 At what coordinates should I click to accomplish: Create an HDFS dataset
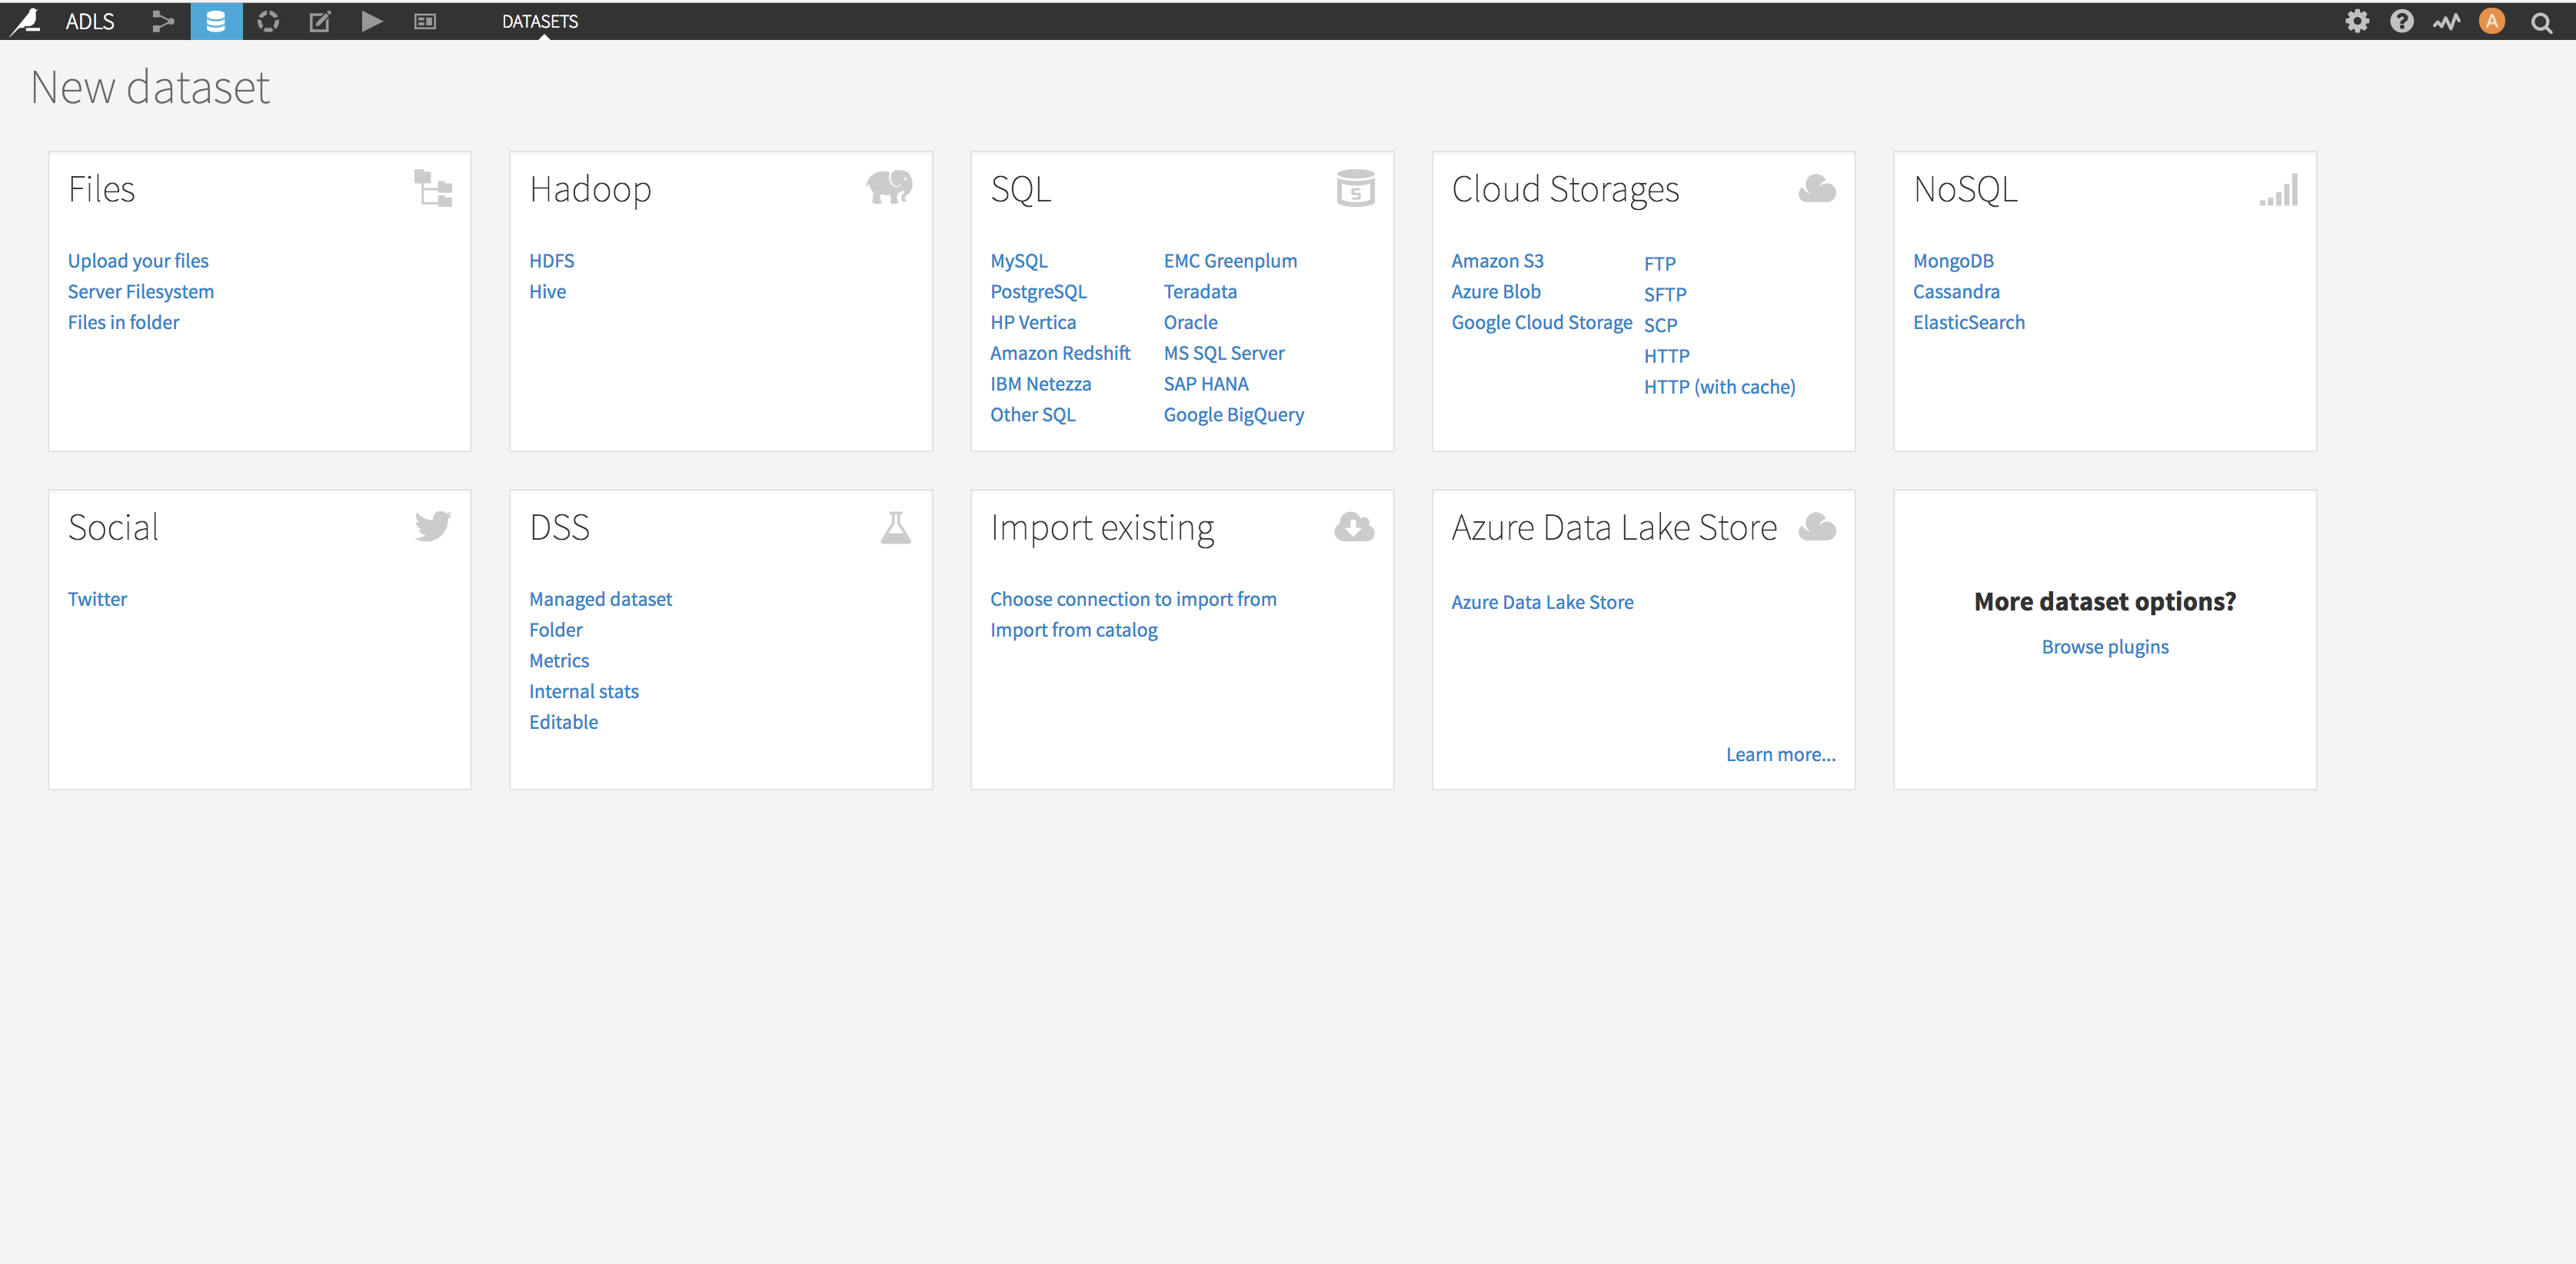click(552, 261)
